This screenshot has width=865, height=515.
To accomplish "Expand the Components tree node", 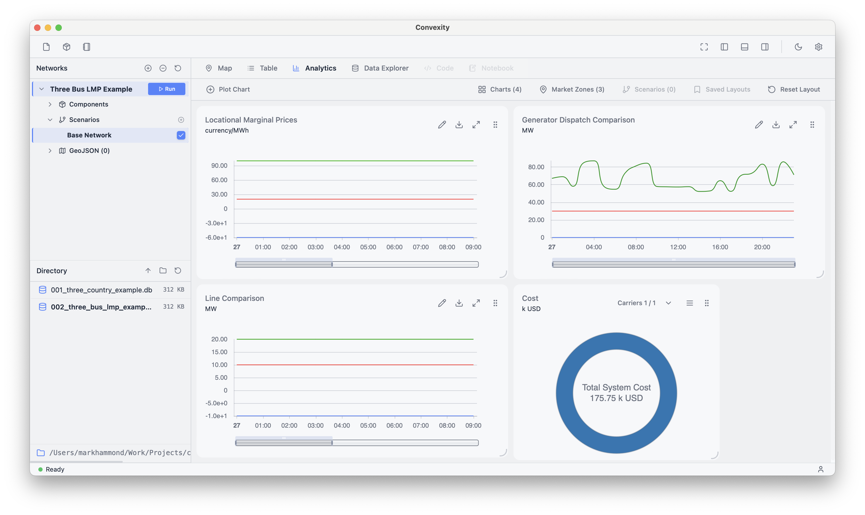I will click(x=50, y=104).
